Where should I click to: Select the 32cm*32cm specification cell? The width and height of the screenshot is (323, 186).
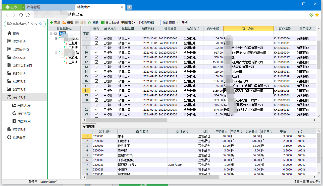click(x=183, y=165)
